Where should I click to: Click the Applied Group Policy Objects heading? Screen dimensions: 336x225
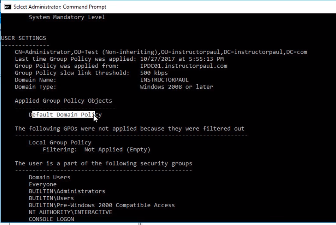click(x=63, y=101)
